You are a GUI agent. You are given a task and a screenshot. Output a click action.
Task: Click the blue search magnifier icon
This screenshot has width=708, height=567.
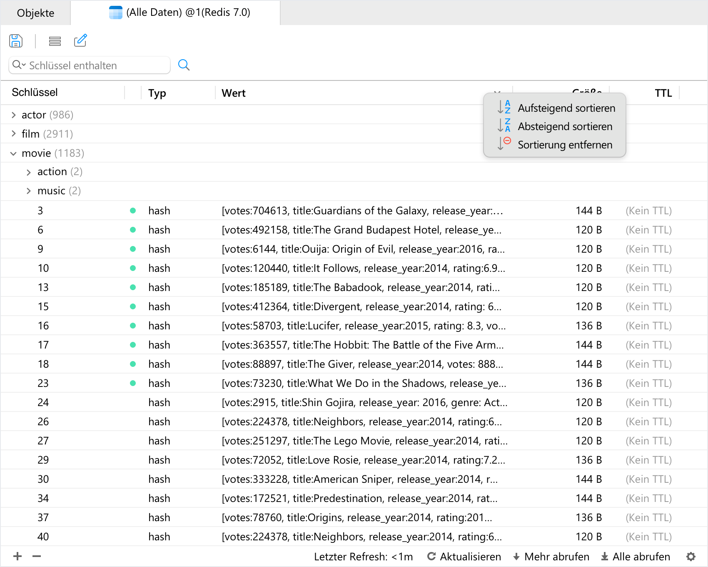(x=184, y=65)
